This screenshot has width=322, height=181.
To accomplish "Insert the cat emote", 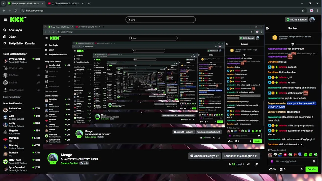I will (x=270, y=155).
